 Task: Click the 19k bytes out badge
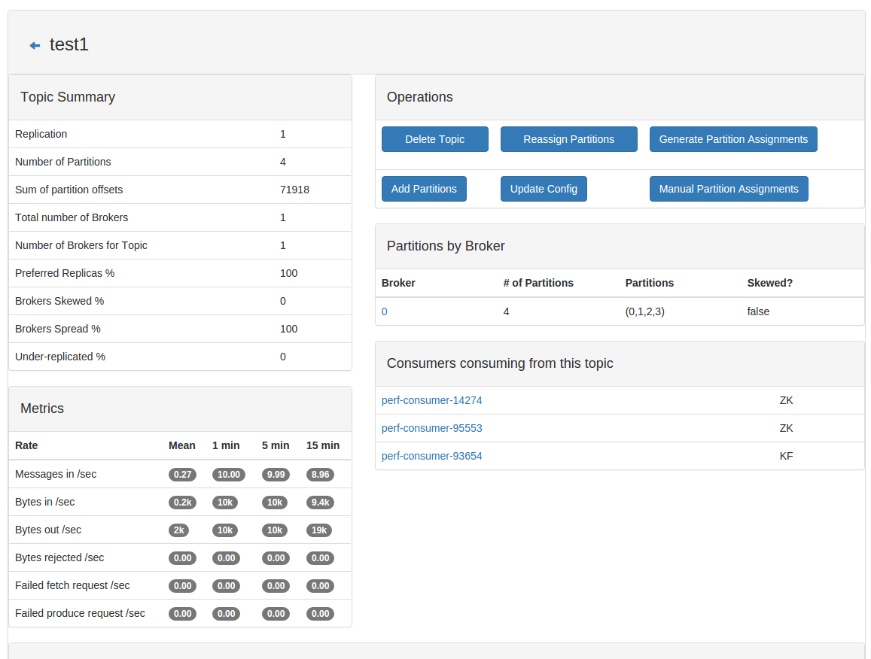point(318,530)
